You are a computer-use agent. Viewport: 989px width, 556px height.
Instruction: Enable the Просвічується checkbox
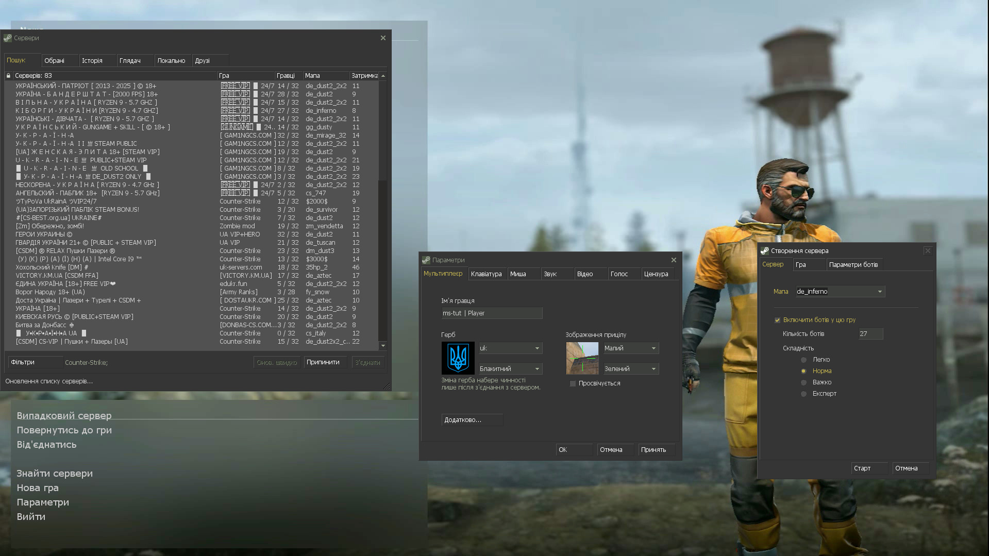pyautogui.click(x=573, y=383)
